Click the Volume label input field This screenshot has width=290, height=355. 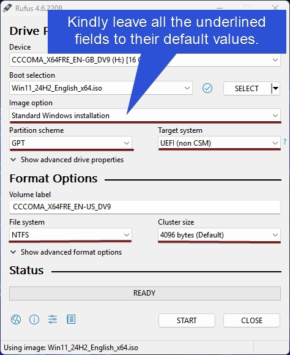145,207
